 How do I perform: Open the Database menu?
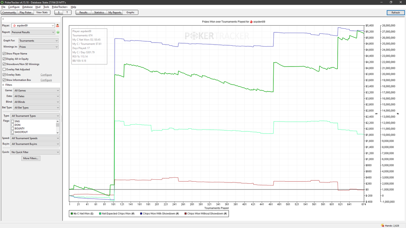27,7
